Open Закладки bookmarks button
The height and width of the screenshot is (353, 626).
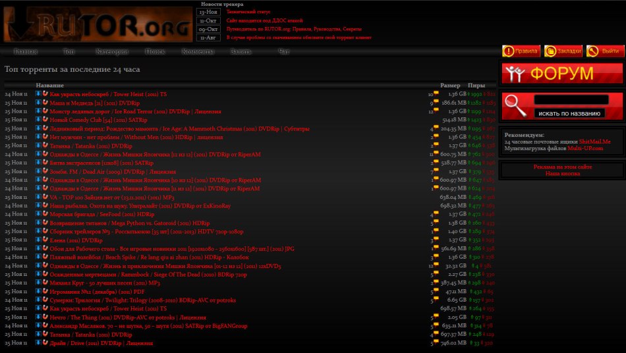point(563,51)
